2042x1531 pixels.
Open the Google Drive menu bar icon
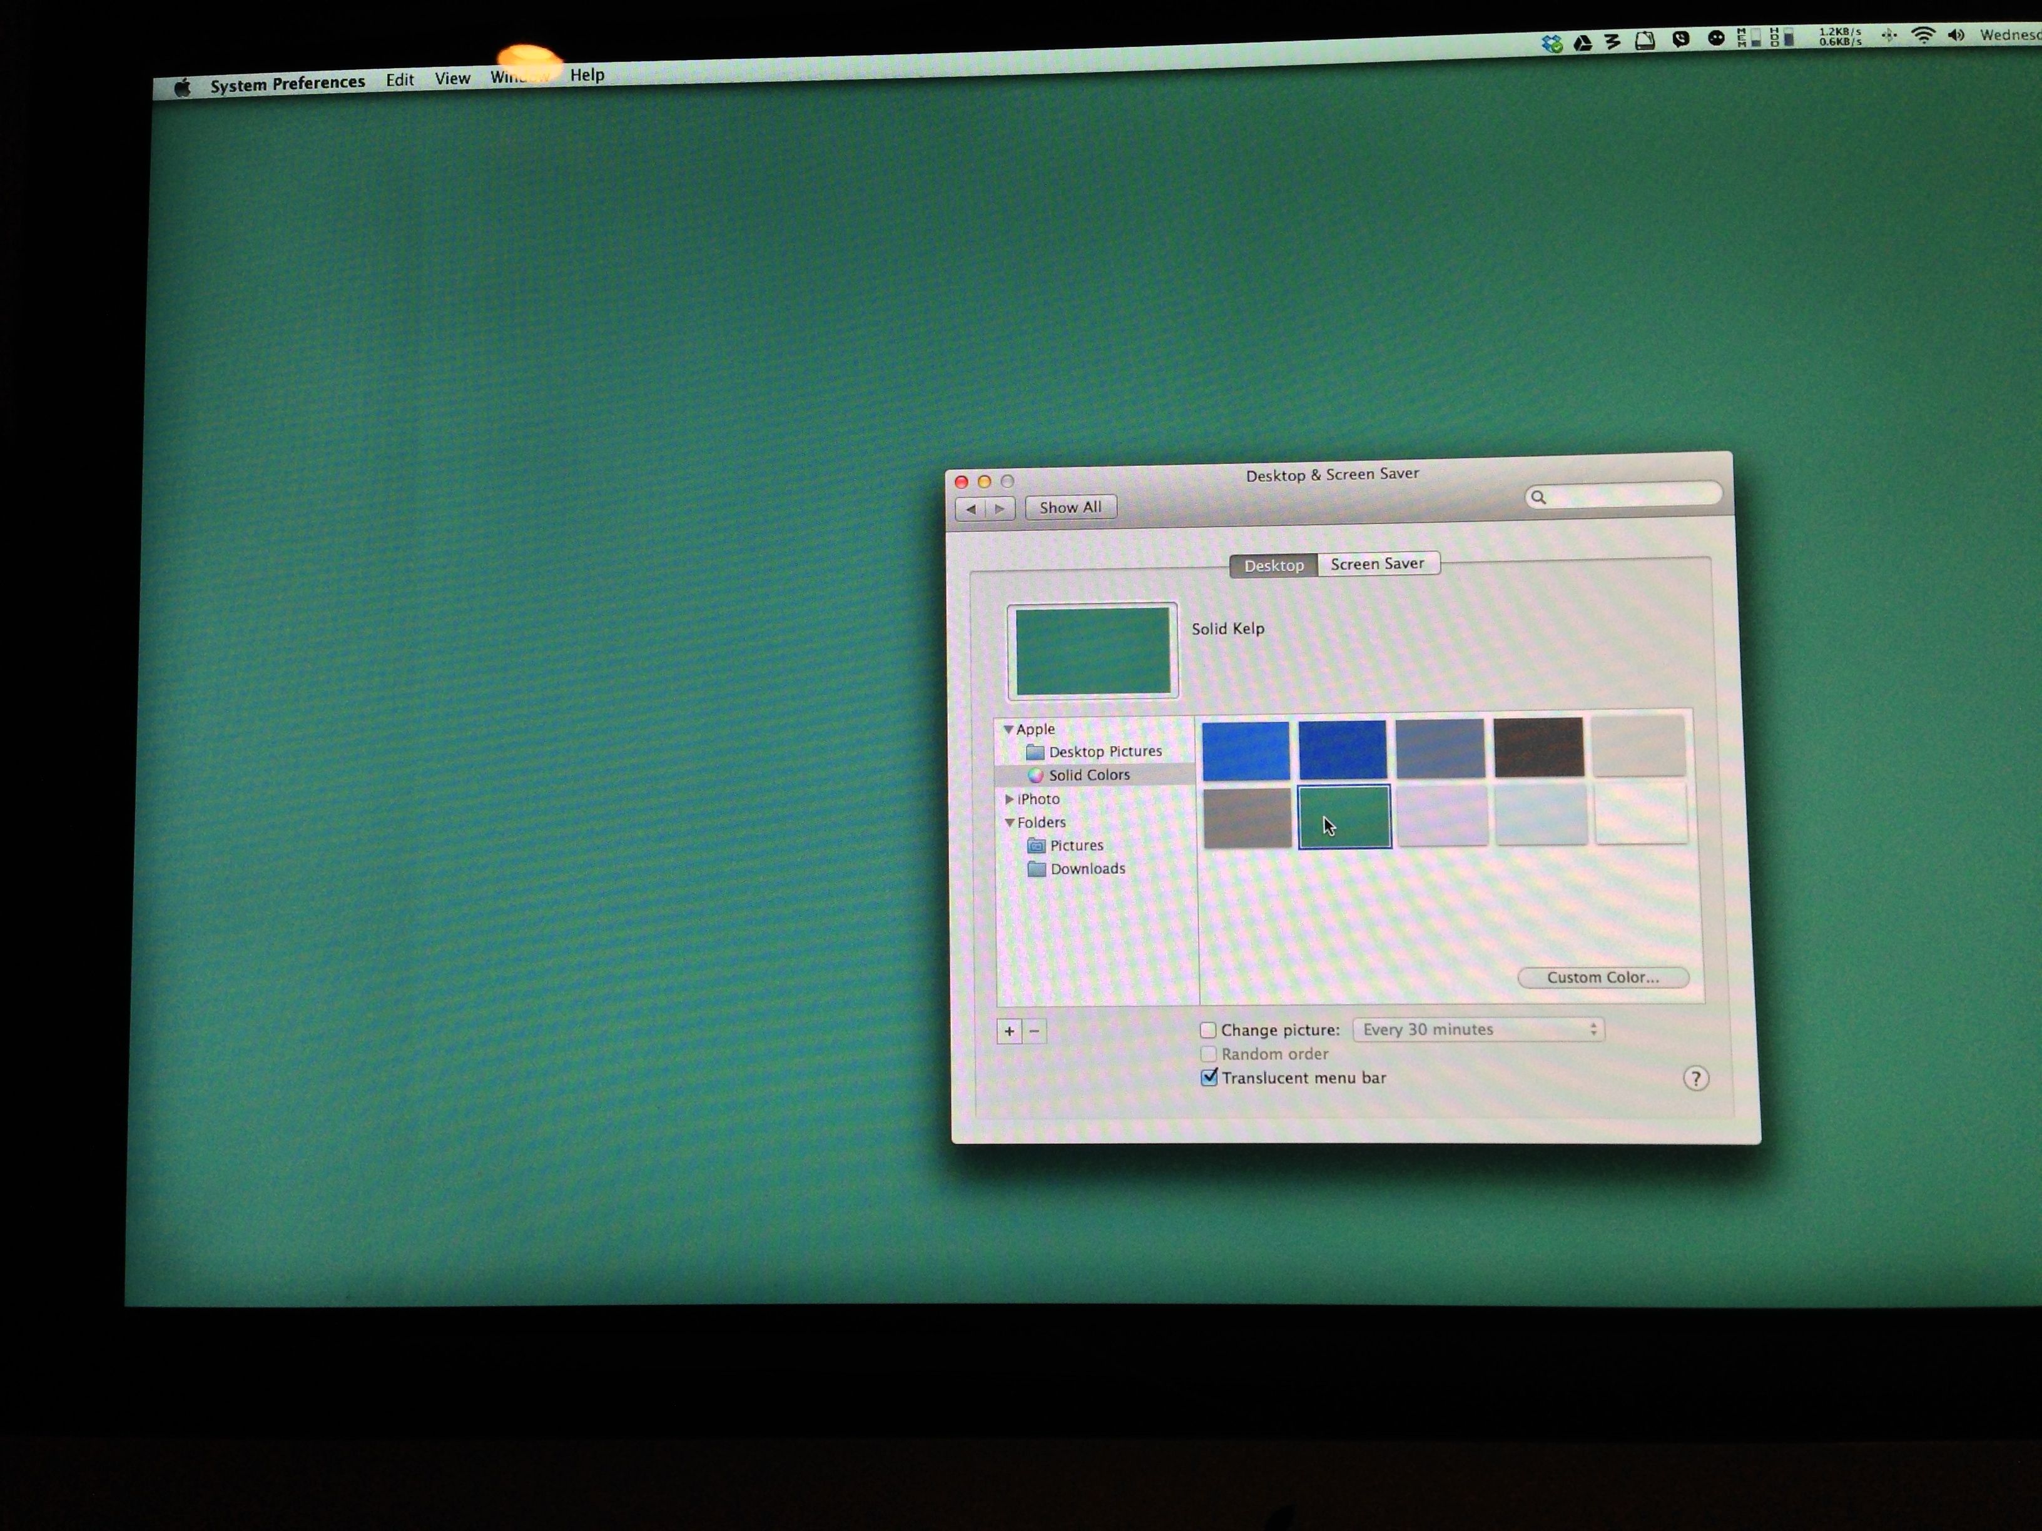point(1582,43)
